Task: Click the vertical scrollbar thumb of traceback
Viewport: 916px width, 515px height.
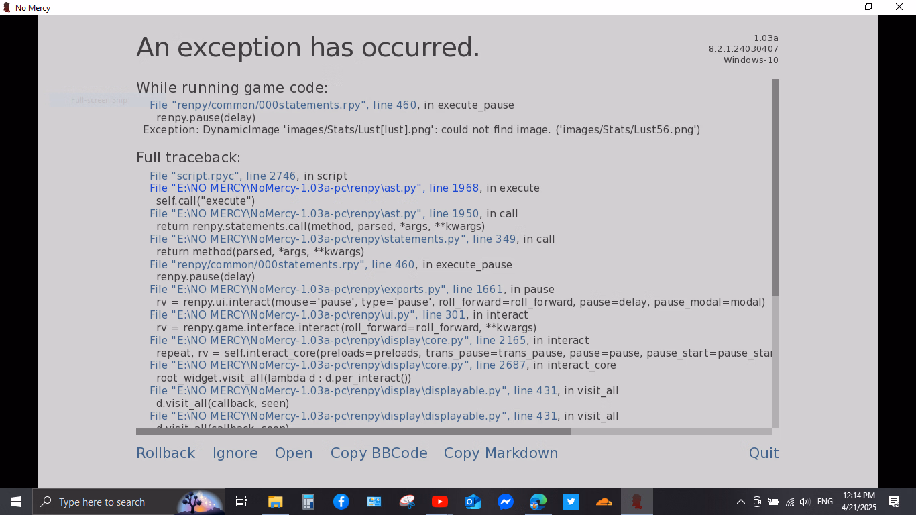Action: 776,188
